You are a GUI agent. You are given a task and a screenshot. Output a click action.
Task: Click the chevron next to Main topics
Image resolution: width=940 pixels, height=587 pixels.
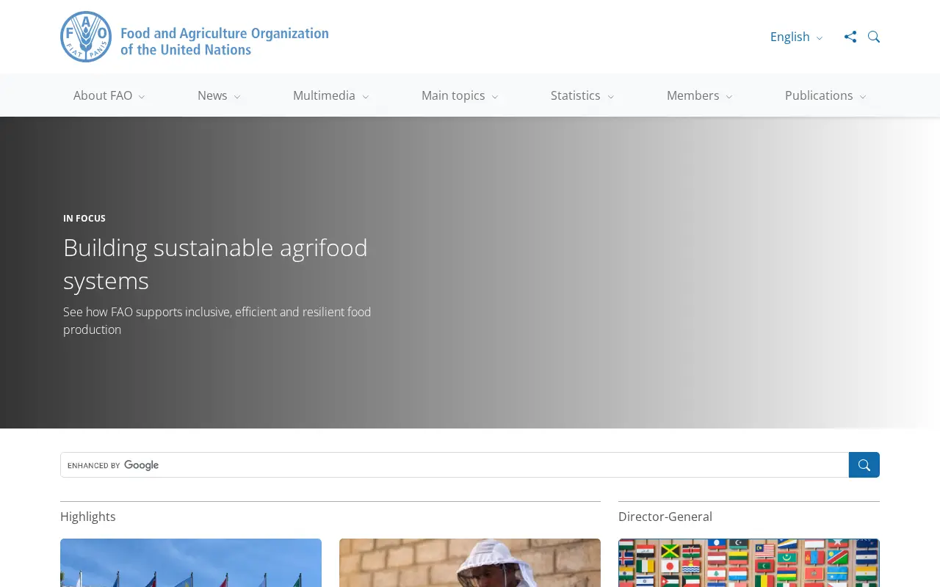pos(495,97)
